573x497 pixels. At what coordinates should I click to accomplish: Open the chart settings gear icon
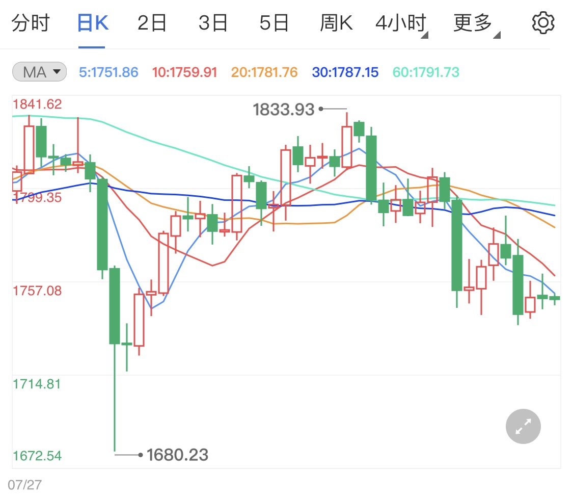[x=543, y=22]
